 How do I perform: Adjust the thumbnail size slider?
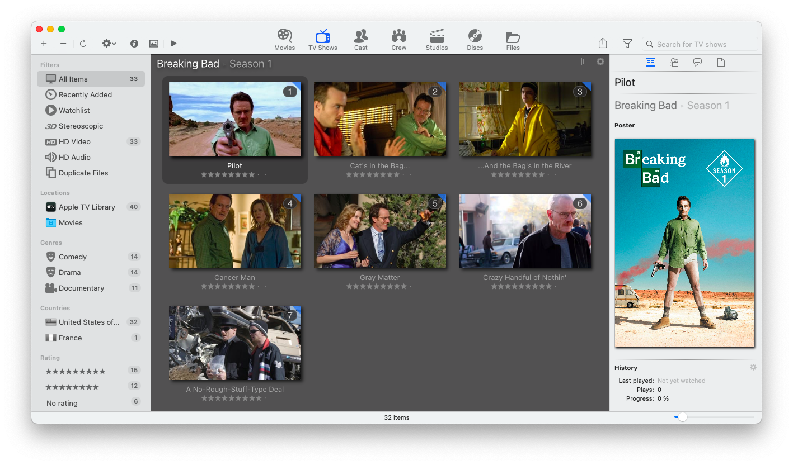pos(715,417)
